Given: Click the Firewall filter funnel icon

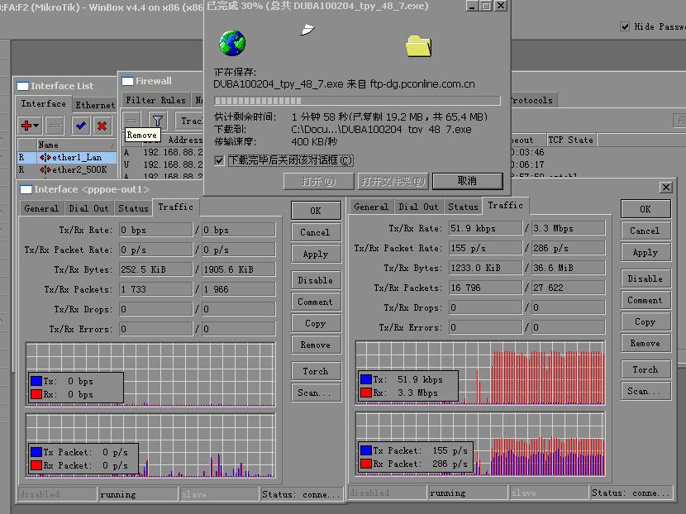Looking at the screenshot, I should [x=158, y=120].
